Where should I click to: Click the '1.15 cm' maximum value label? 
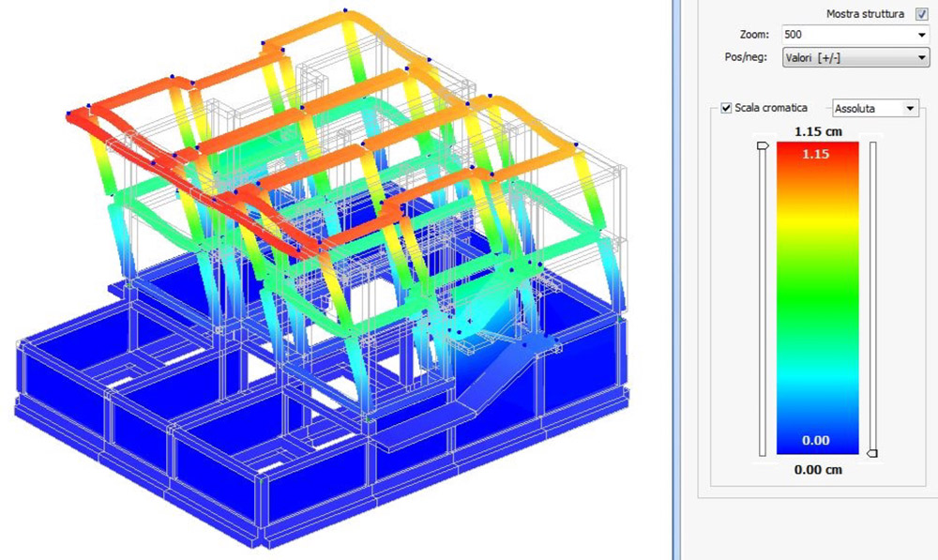pyautogui.click(x=818, y=131)
